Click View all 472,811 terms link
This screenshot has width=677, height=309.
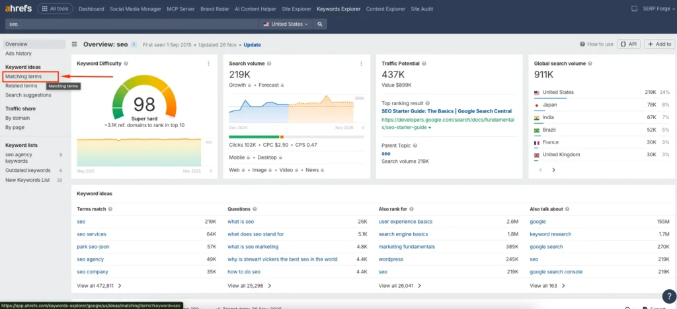point(98,286)
